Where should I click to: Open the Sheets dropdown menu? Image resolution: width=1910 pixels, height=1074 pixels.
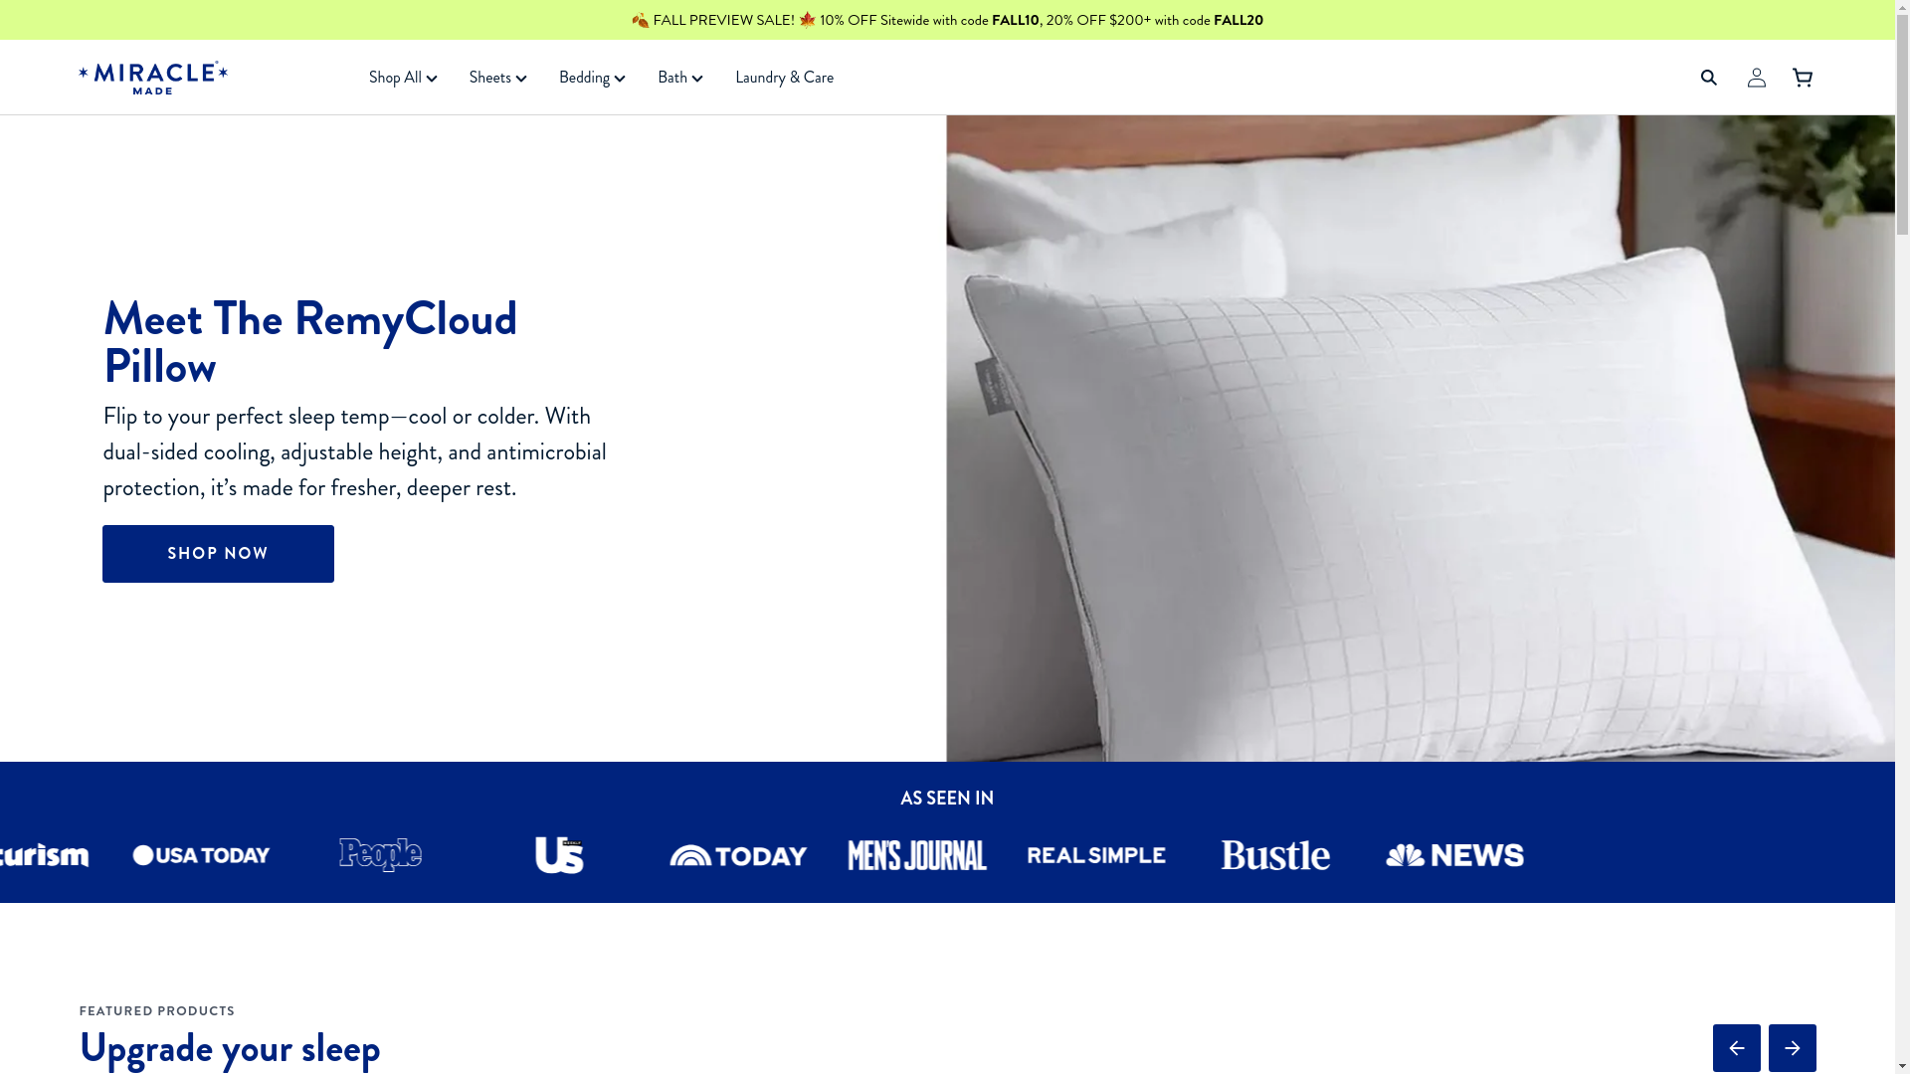point(496,77)
